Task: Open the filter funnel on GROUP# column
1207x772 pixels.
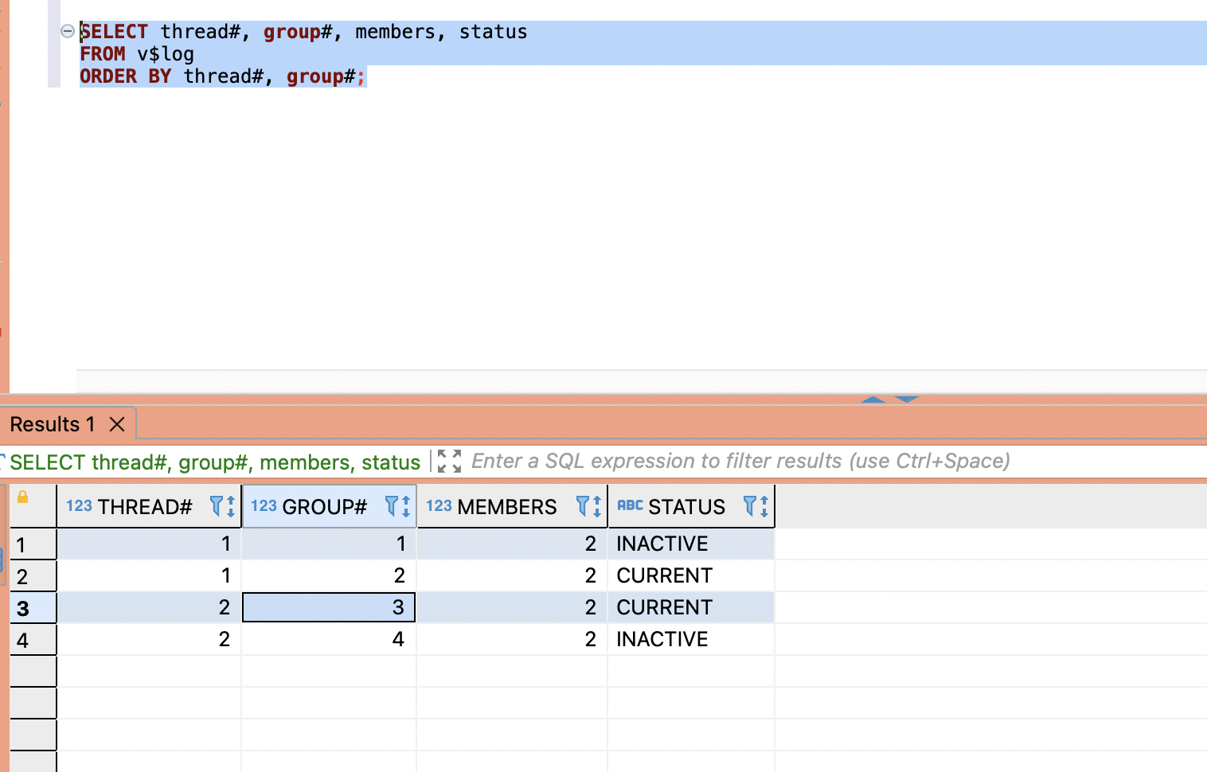Action: coord(391,506)
